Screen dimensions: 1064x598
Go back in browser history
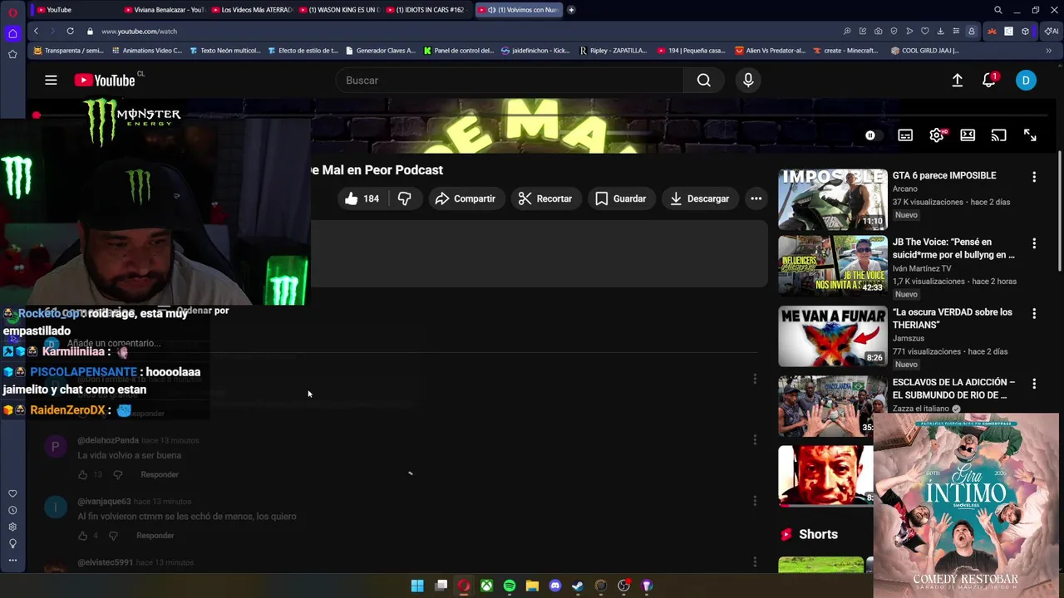tap(36, 31)
